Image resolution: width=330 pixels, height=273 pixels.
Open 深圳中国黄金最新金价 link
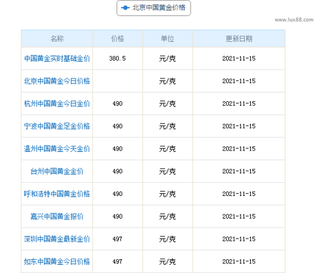pos(57,239)
